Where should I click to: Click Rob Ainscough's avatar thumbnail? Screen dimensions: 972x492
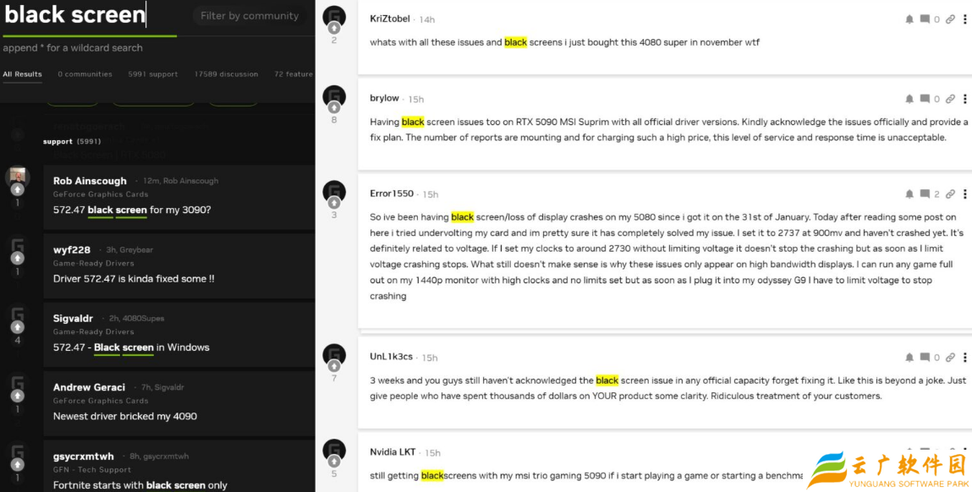17,177
